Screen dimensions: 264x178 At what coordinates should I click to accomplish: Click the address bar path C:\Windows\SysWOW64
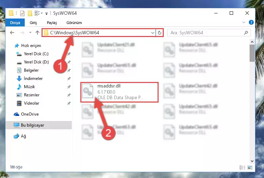click(x=74, y=33)
